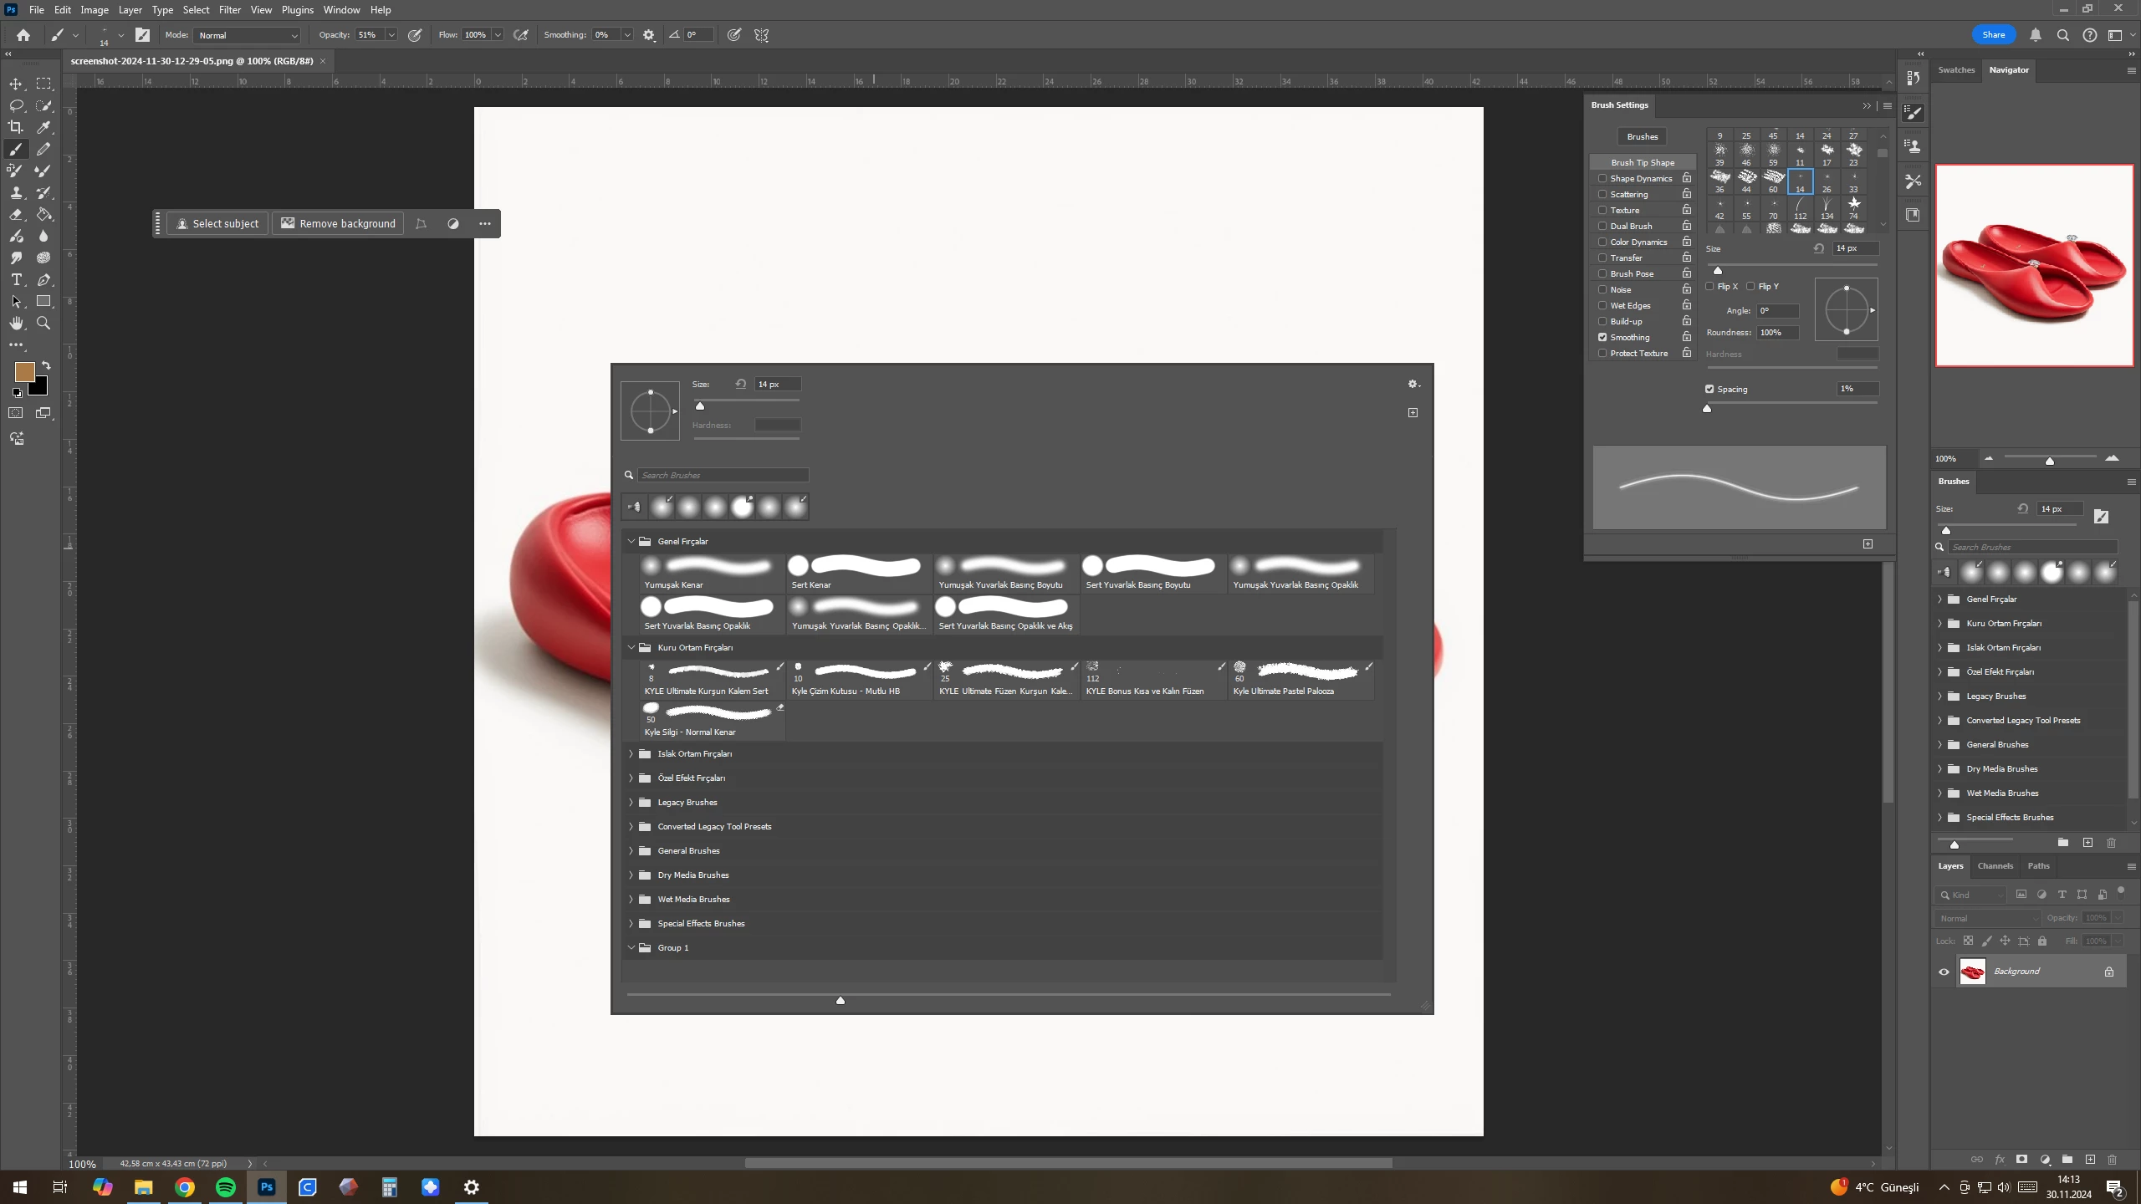Select the Type tool in toolbar
Screen dimensions: 2141x1204
[16, 280]
